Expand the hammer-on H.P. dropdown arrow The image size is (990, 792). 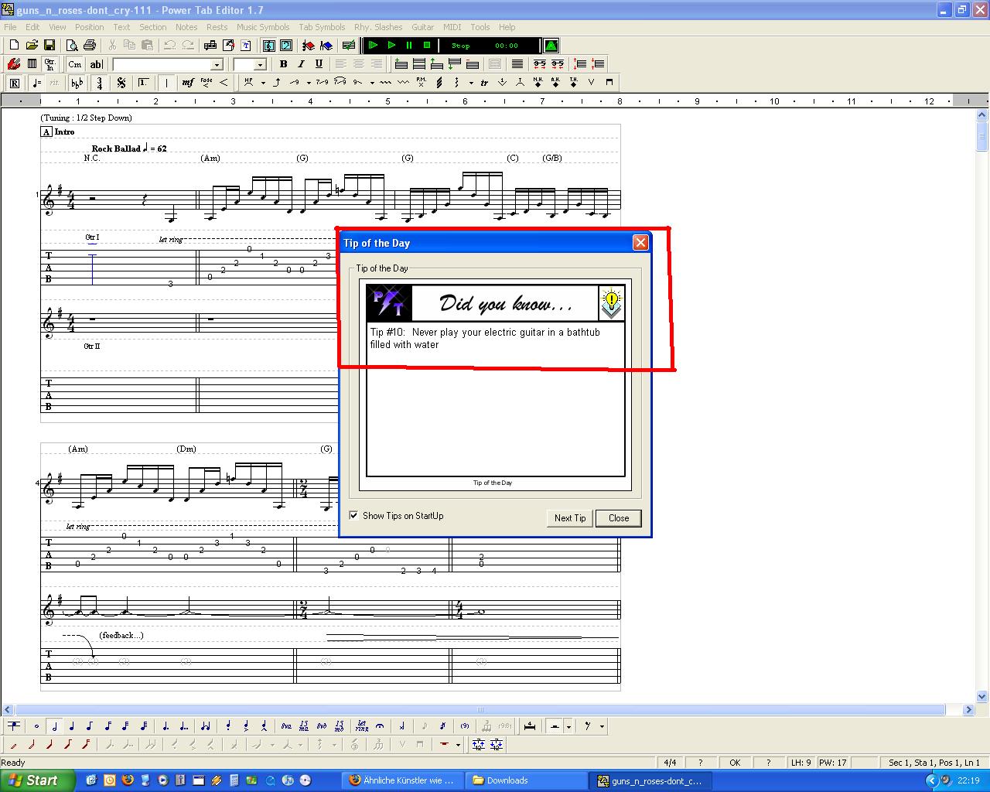(263, 83)
